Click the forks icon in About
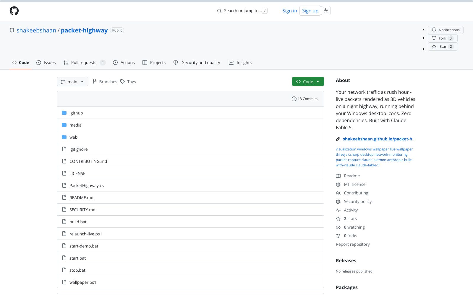 (338, 236)
